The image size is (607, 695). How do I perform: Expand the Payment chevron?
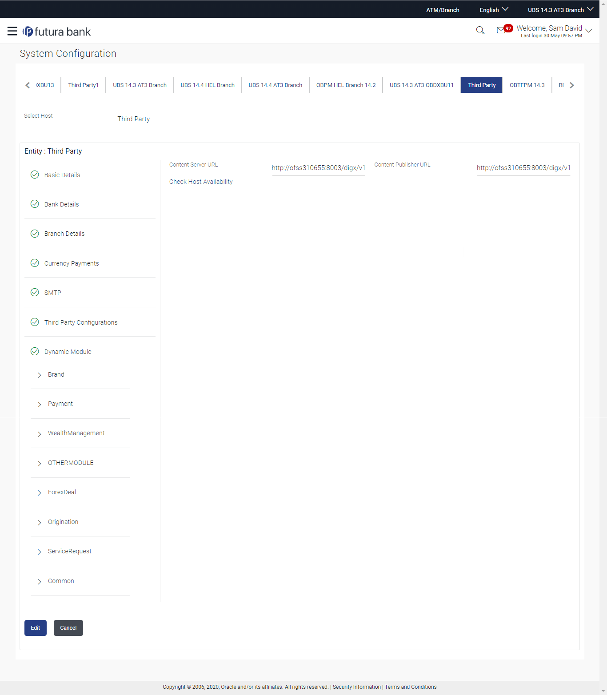click(x=39, y=404)
